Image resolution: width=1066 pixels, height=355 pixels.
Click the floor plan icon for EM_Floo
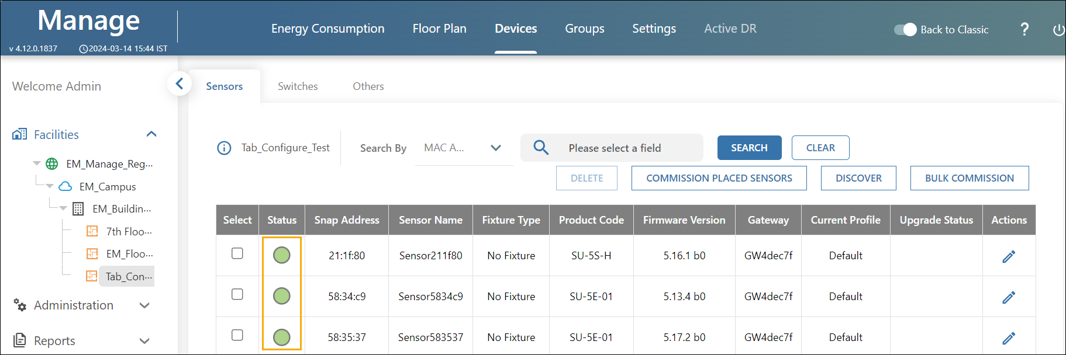pyautogui.click(x=92, y=253)
